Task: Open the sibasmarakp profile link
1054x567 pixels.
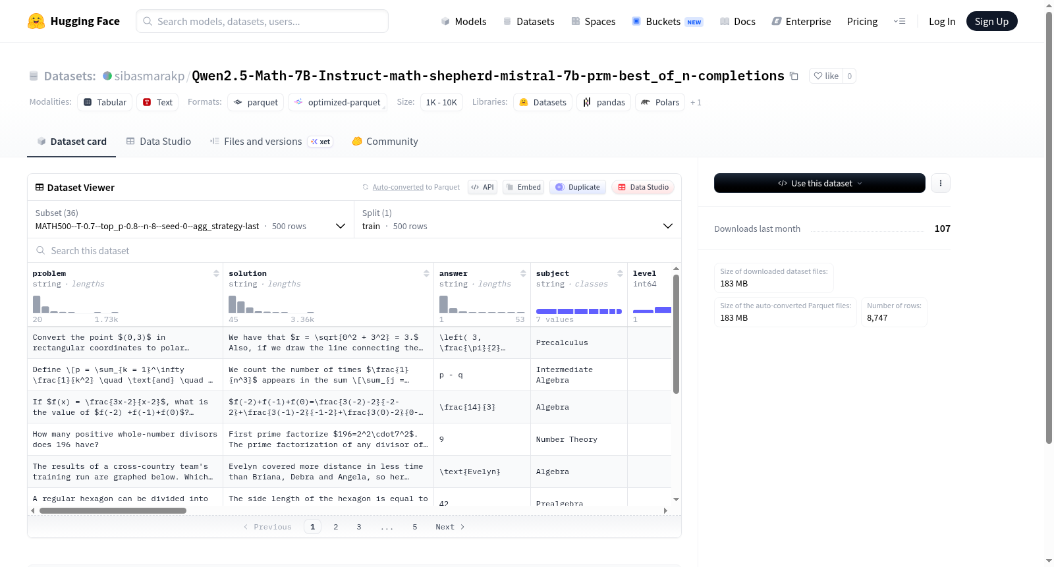Action: [150, 76]
